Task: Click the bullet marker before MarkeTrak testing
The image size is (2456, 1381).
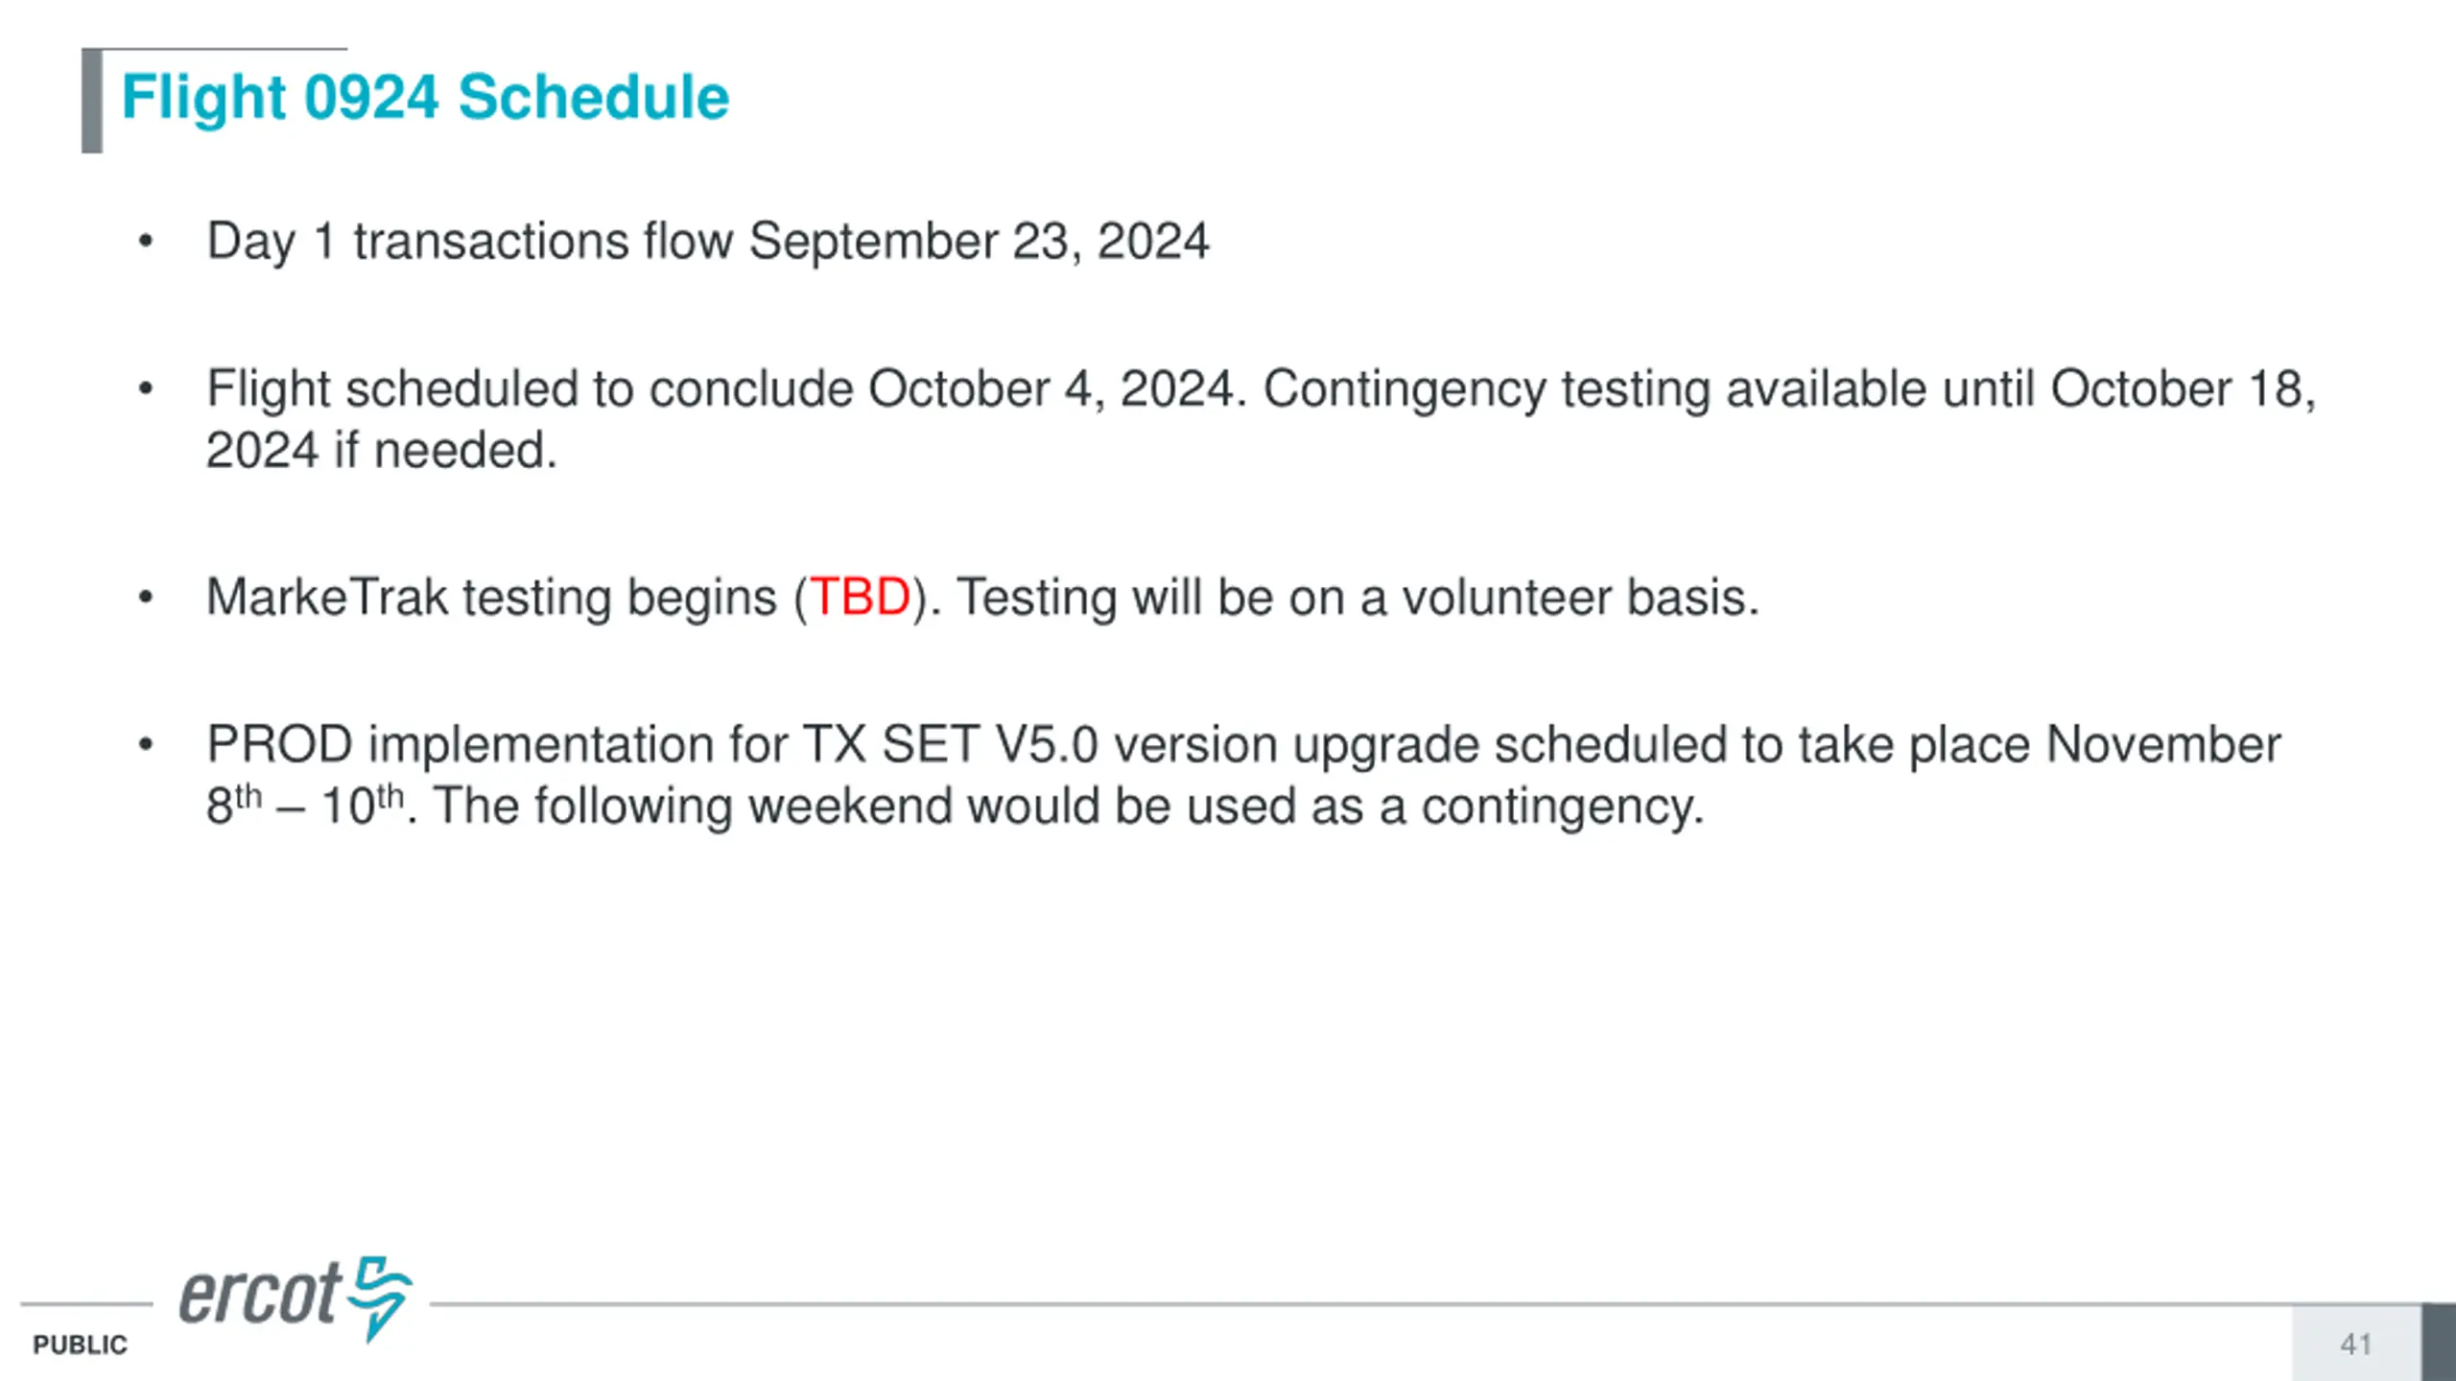Action: pos(146,597)
